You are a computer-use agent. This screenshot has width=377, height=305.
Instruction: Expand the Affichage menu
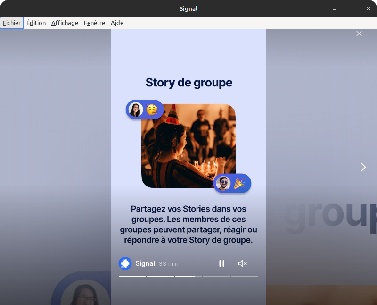tap(65, 23)
